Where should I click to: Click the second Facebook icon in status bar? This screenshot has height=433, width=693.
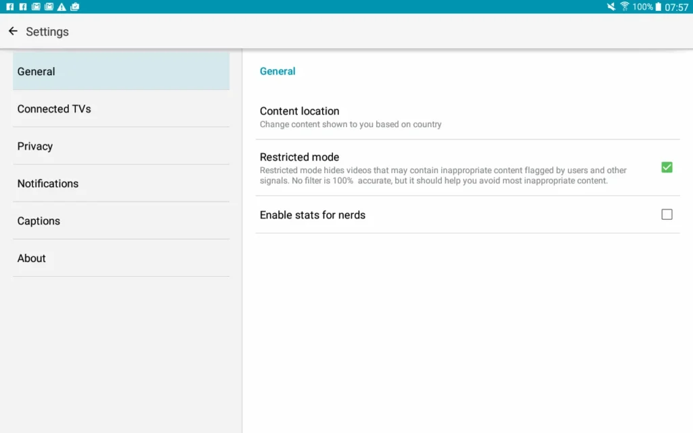tap(22, 7)
